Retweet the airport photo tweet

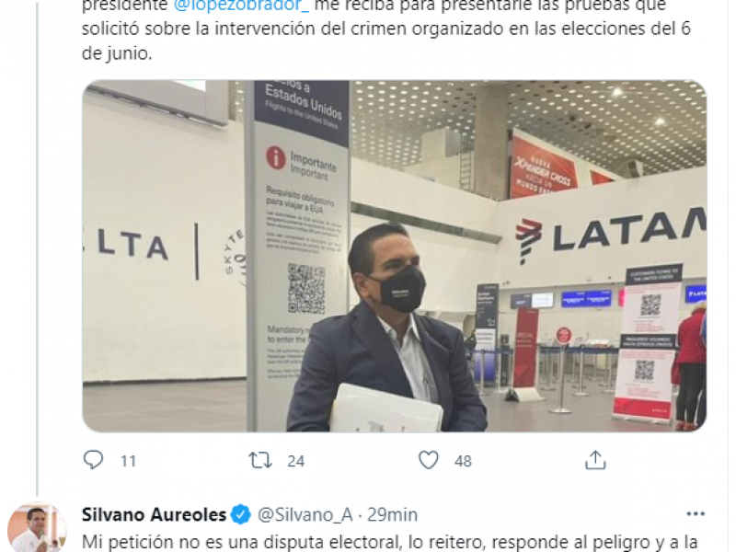(260, 460)
